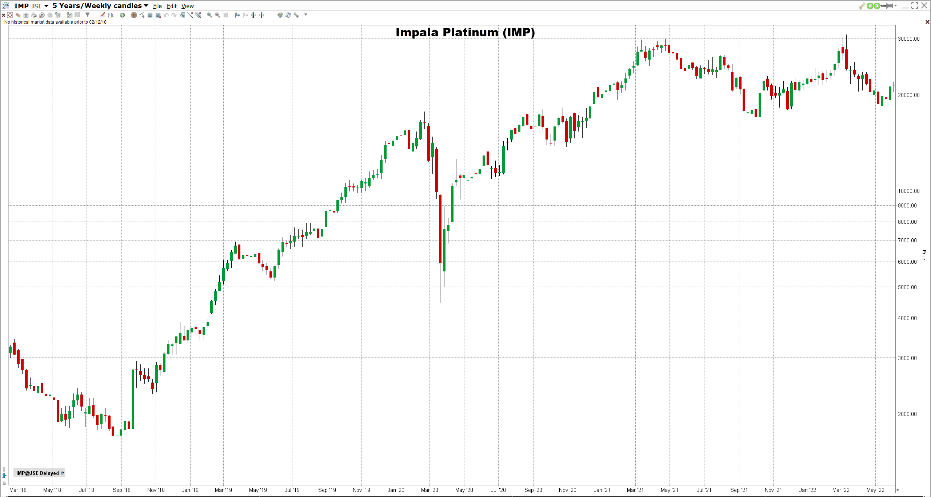Expand the small toolbar overflow arrow
This screenshot has width=931, height=497.
coord(306,15)
